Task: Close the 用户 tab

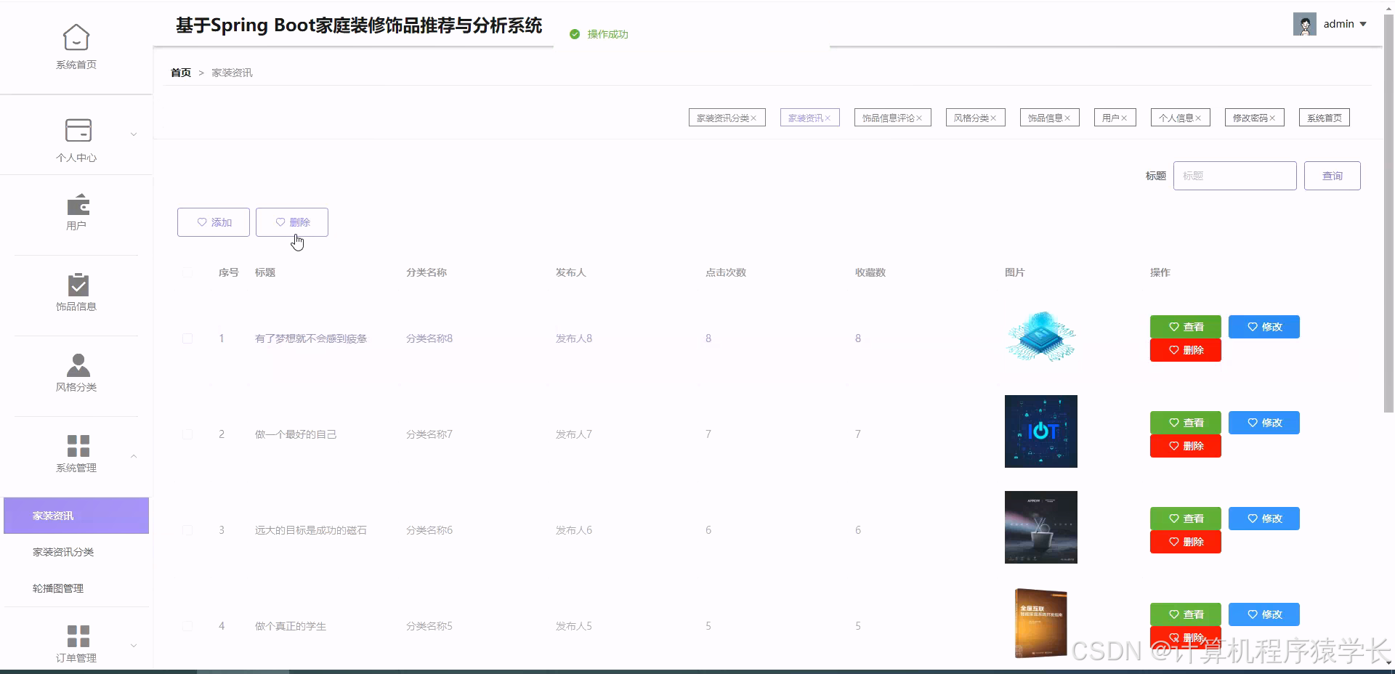Action: click(x=1124, y=117)
